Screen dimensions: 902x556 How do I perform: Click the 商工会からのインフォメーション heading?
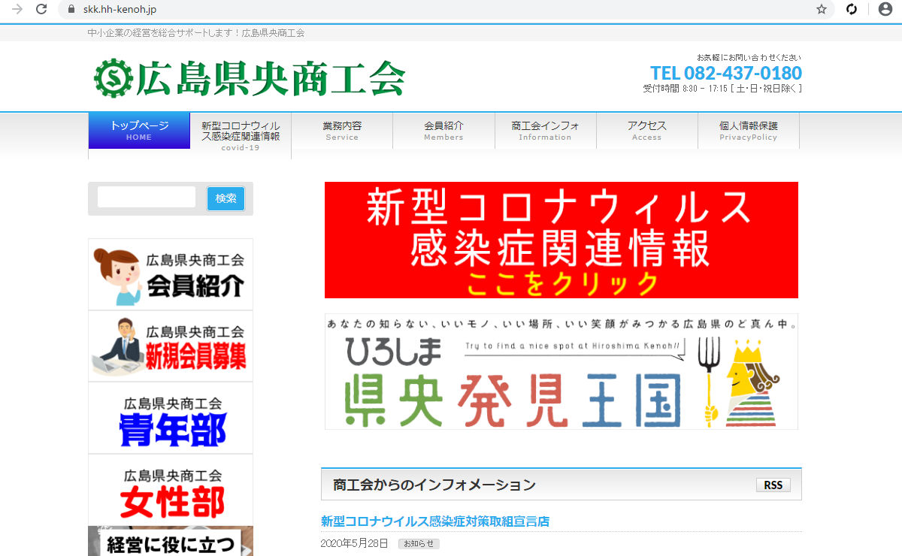(434, 485)
